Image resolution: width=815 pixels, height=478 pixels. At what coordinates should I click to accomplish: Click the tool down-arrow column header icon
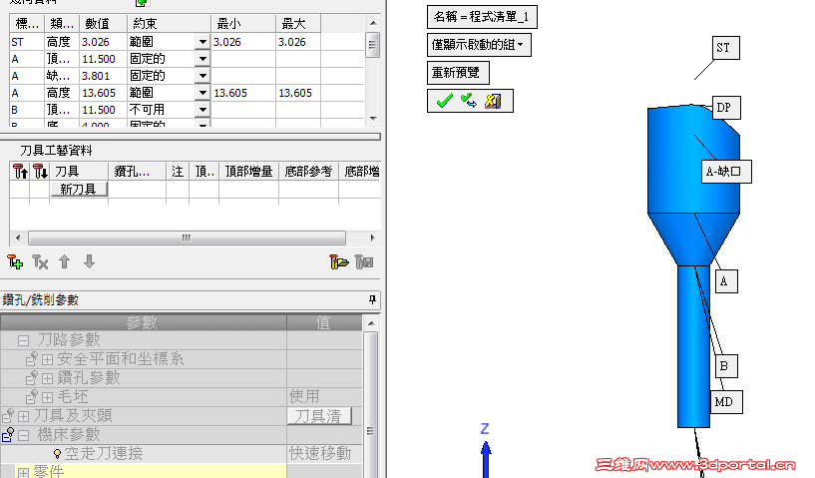(x=40, y=171)
